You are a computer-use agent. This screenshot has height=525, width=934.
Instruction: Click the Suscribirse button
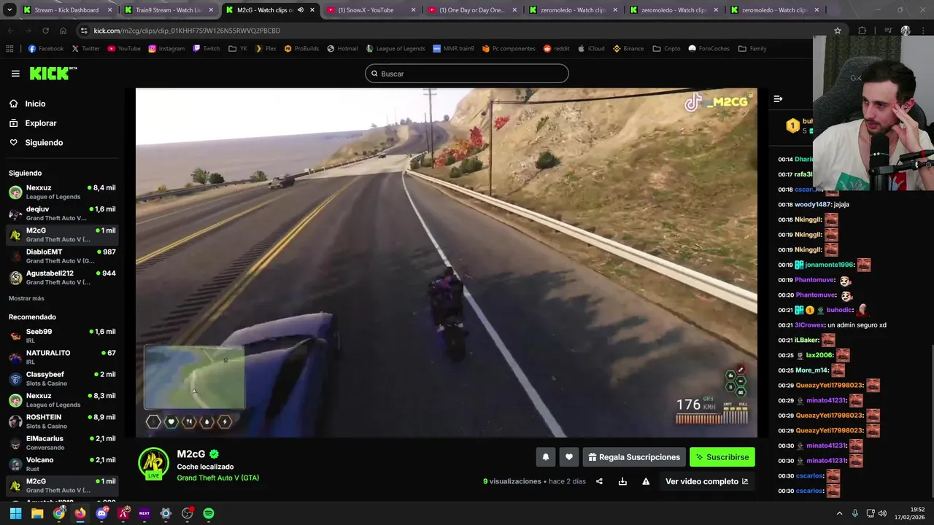coord(722,457)
